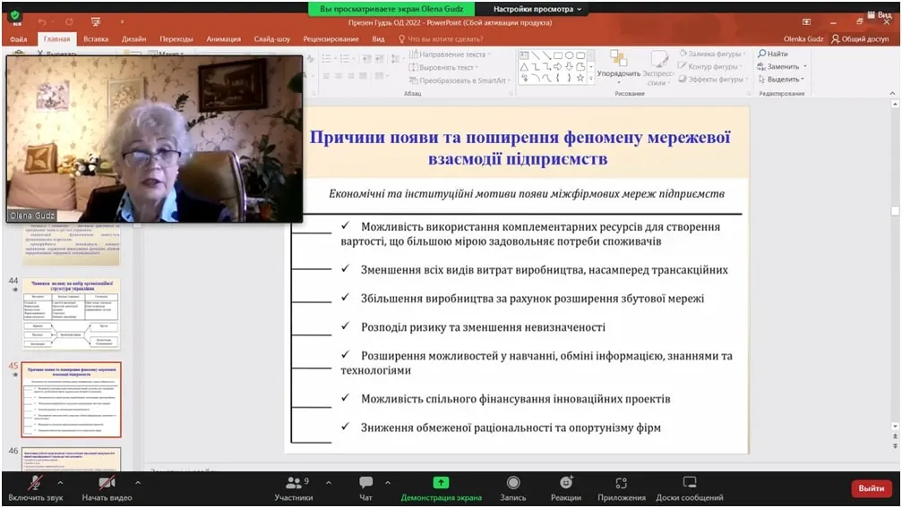
Task: Click Olenka Gudz account name
Action: (x=803, y=39)
